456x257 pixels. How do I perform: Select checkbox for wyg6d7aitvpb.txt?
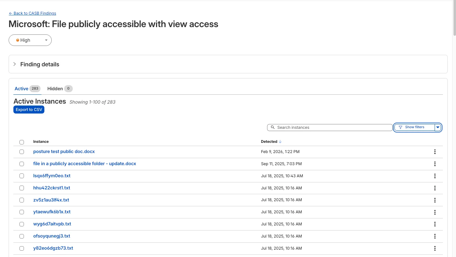point(22,224)
